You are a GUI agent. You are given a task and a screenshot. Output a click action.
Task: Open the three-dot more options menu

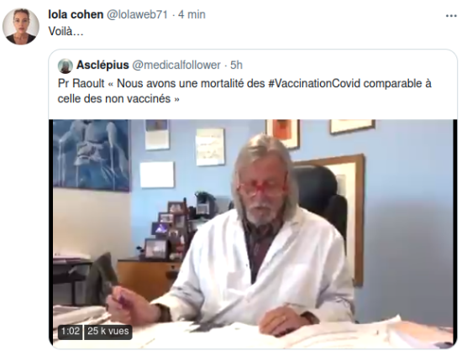click(x=451, y=16)
